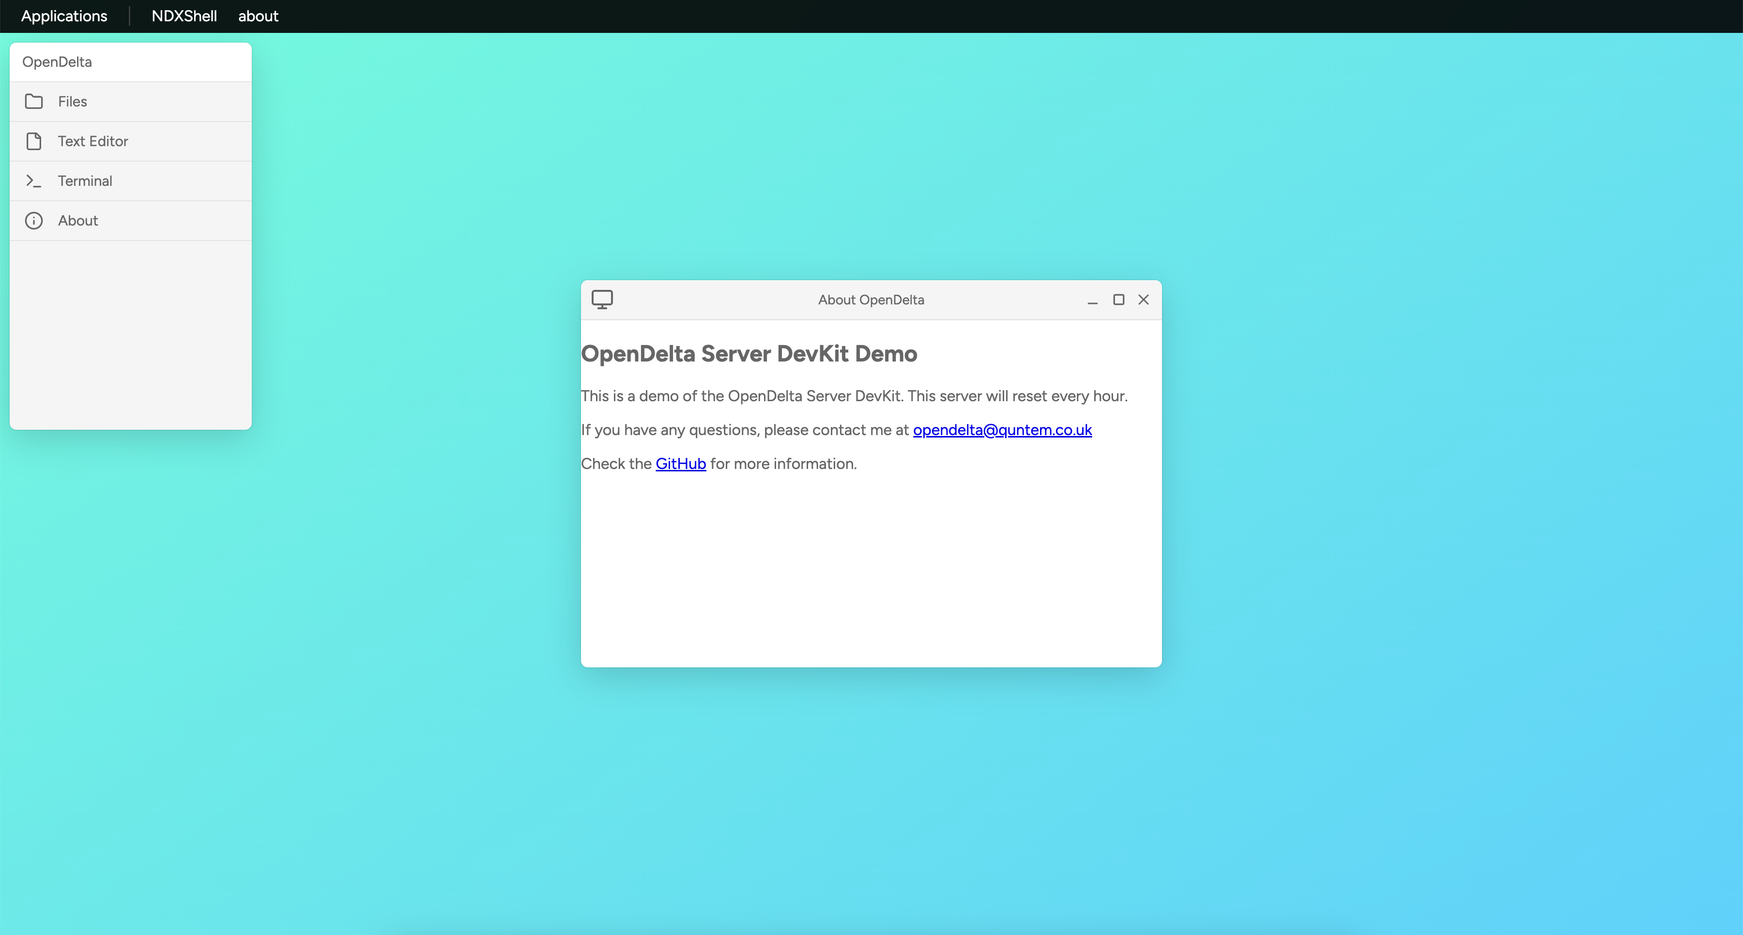The image size is (1743, 935).
Task: Open the Applications menu in top bar
Action: [x=64, y=16]
